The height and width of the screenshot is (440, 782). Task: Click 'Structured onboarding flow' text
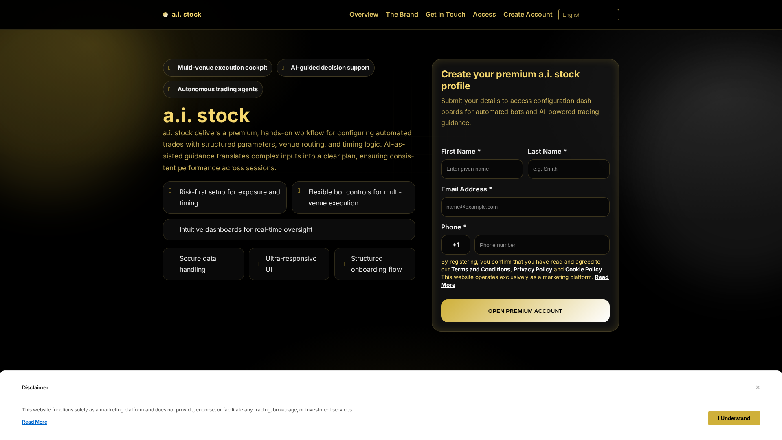point(376,264)
